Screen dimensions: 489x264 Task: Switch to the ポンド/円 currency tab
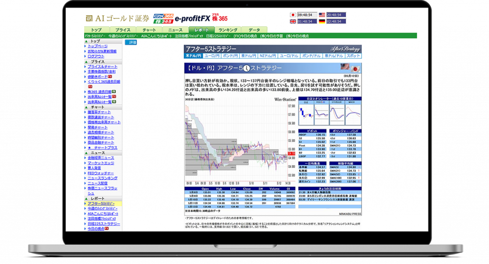point(230,56)
